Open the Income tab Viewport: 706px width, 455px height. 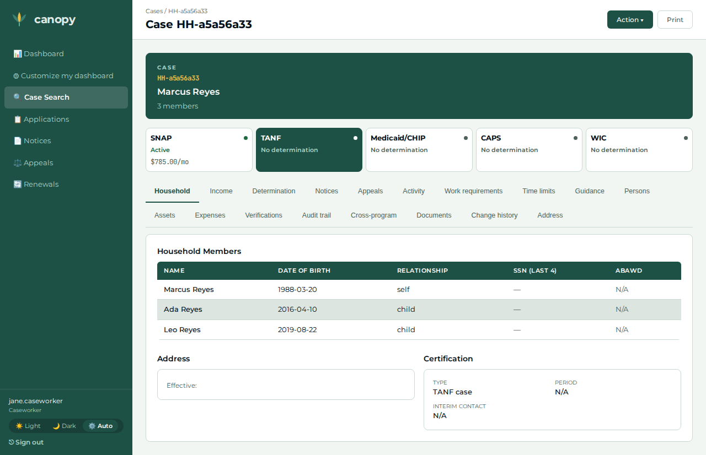pos(221,191)
